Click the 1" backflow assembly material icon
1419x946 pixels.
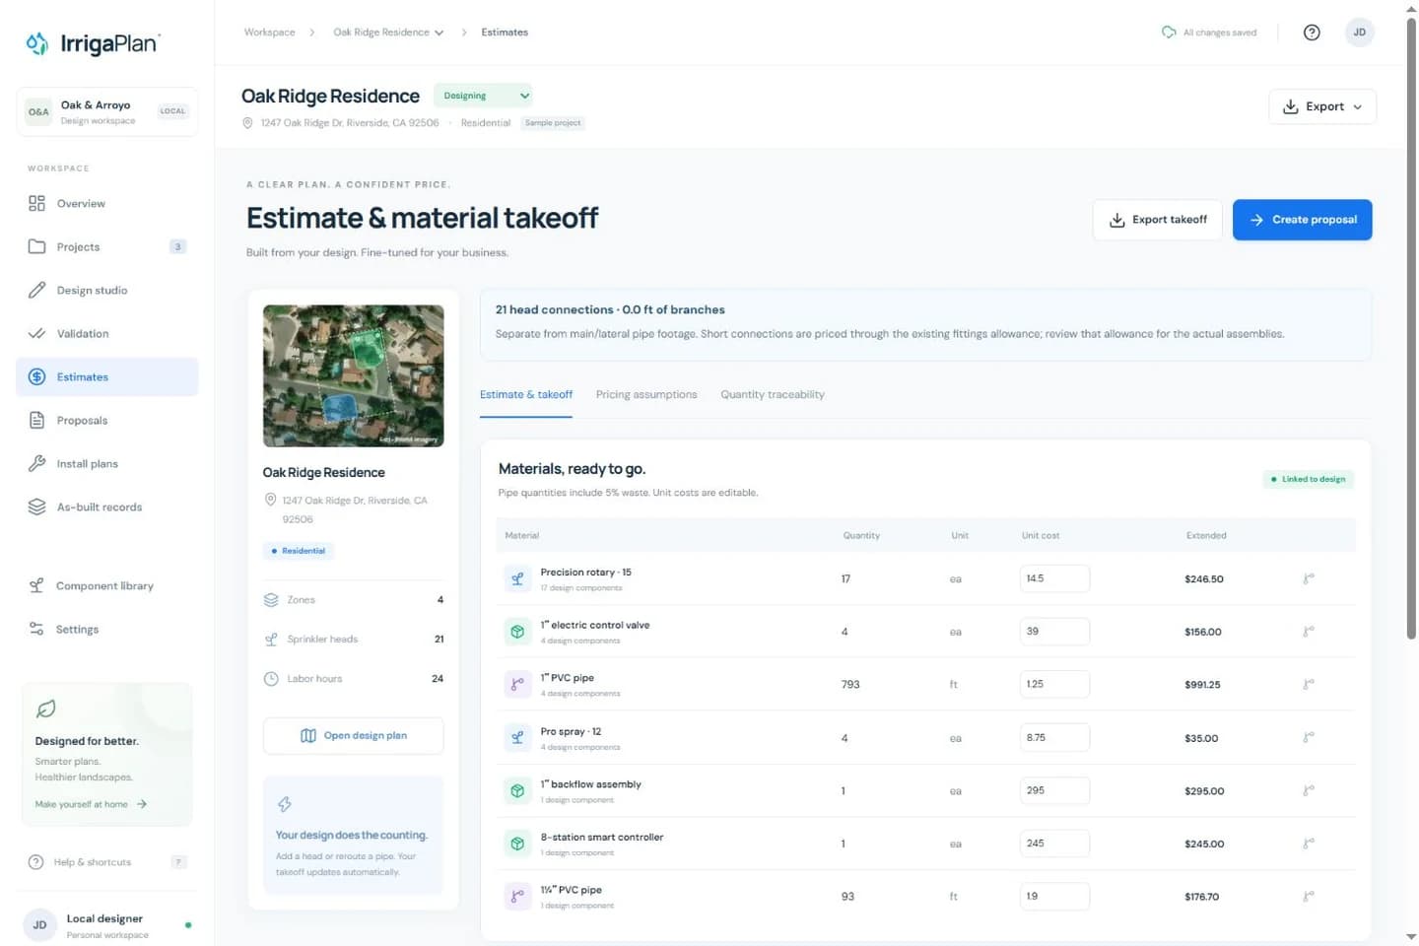click(517, 790)
